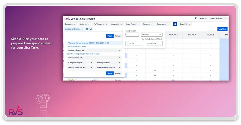The height and width of the screenshot is (125, 241).
Task: Click the start date field 7/1/2024
Action: point(134,43)
